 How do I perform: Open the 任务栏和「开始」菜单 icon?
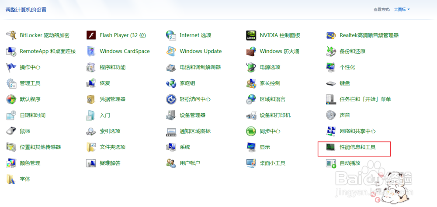[x=331, y=99]
